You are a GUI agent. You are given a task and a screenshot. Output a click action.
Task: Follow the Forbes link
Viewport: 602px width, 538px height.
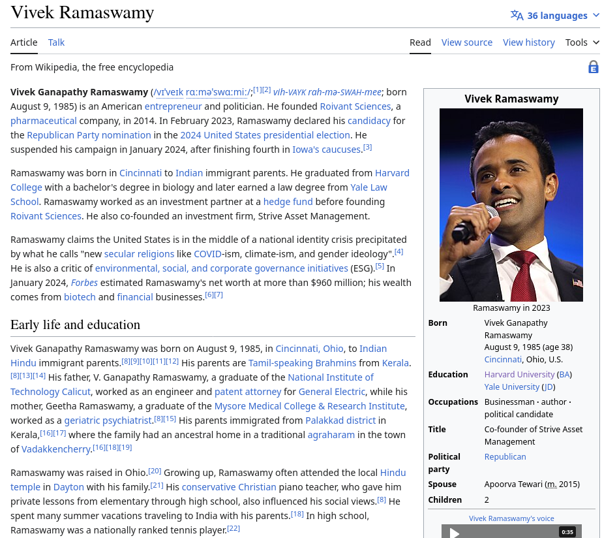84,283
